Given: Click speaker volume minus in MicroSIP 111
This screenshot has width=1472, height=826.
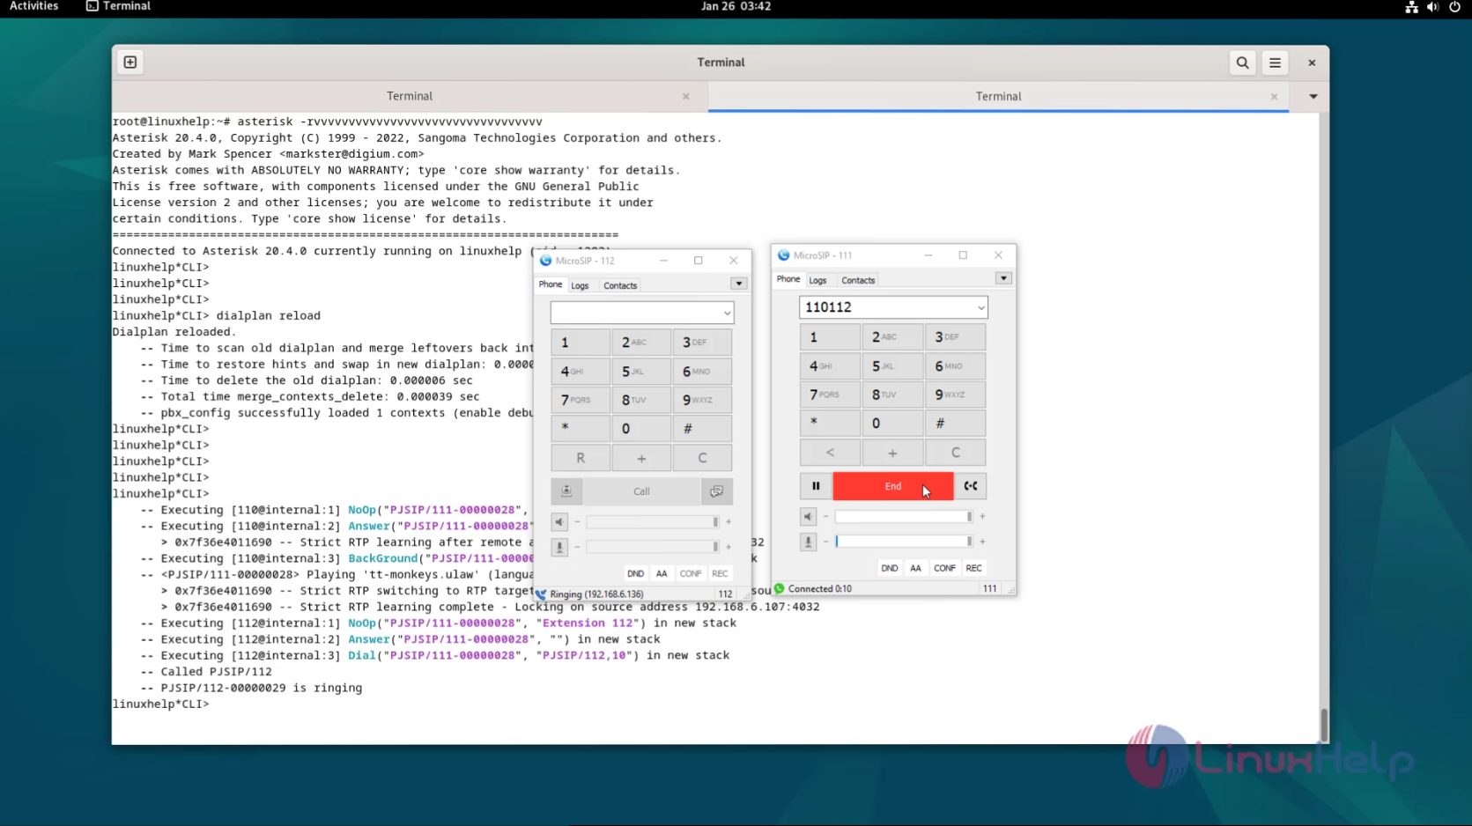Looking at the screenshot, I should [x=825, y=517].
